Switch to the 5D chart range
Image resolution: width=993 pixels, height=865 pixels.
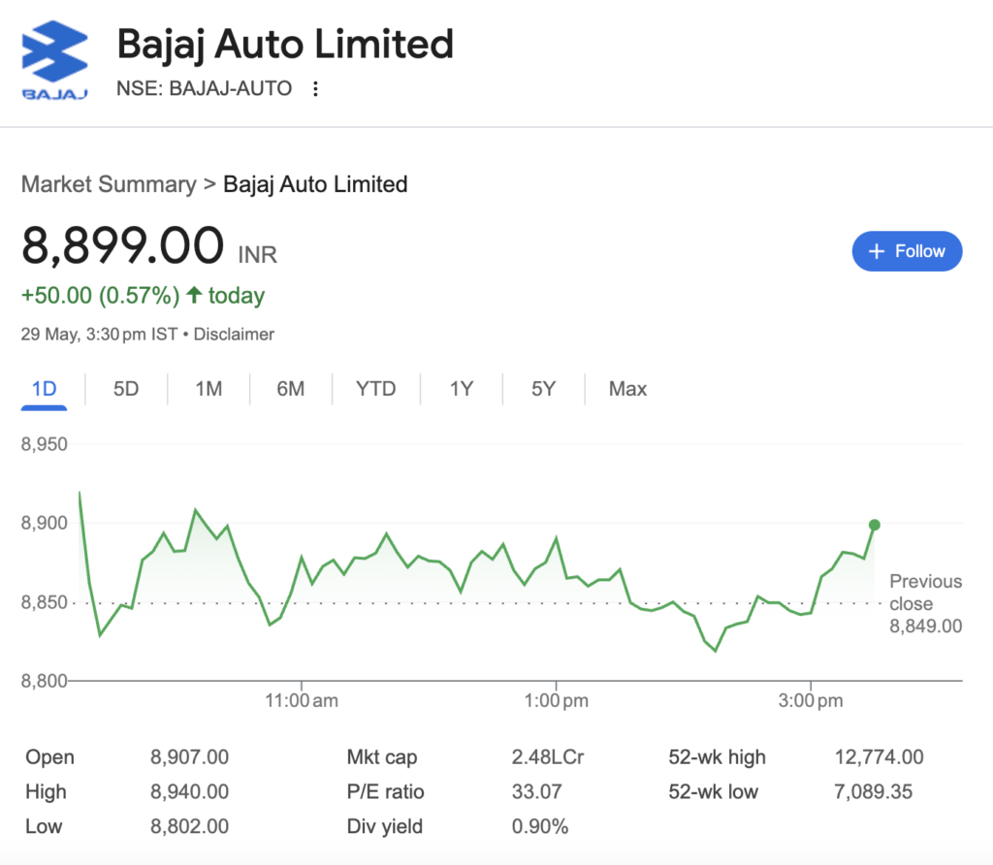126,389
